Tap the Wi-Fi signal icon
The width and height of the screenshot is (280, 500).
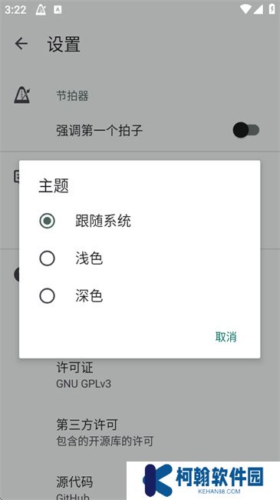tap(245, 9)
